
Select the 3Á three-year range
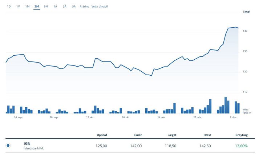pyautogui.click(x=65, y=7)
